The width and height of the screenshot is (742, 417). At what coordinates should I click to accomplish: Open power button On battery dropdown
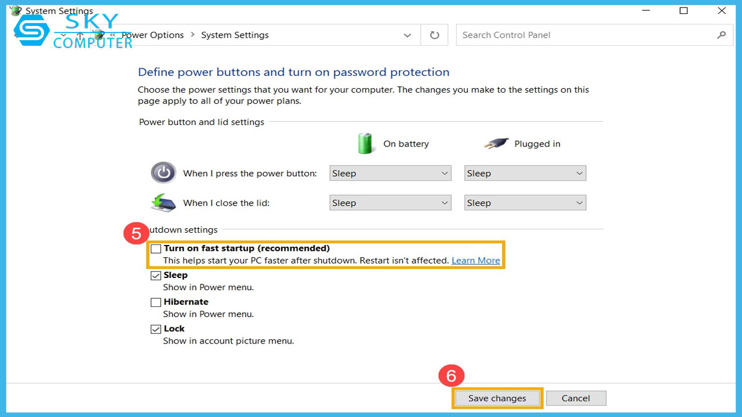point(390,173)
